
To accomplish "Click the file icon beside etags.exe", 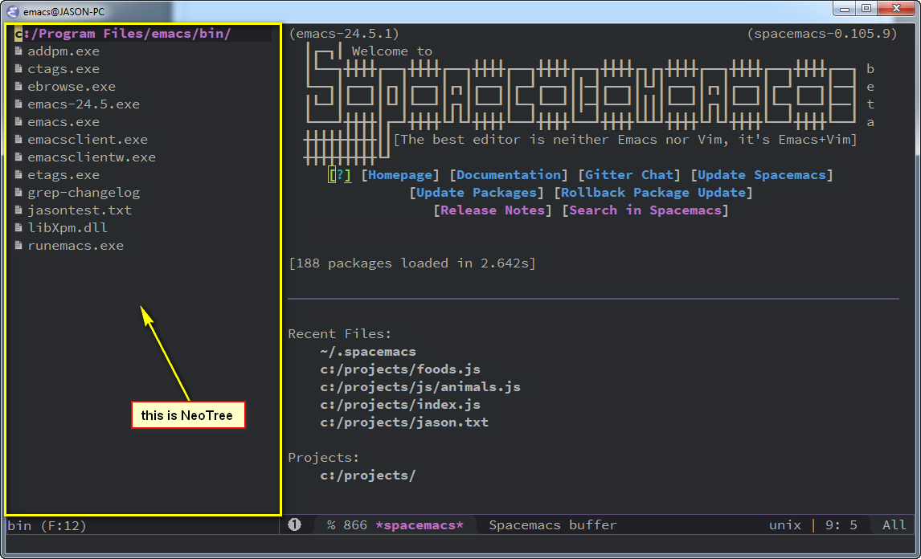I will [x=18, y=174].
